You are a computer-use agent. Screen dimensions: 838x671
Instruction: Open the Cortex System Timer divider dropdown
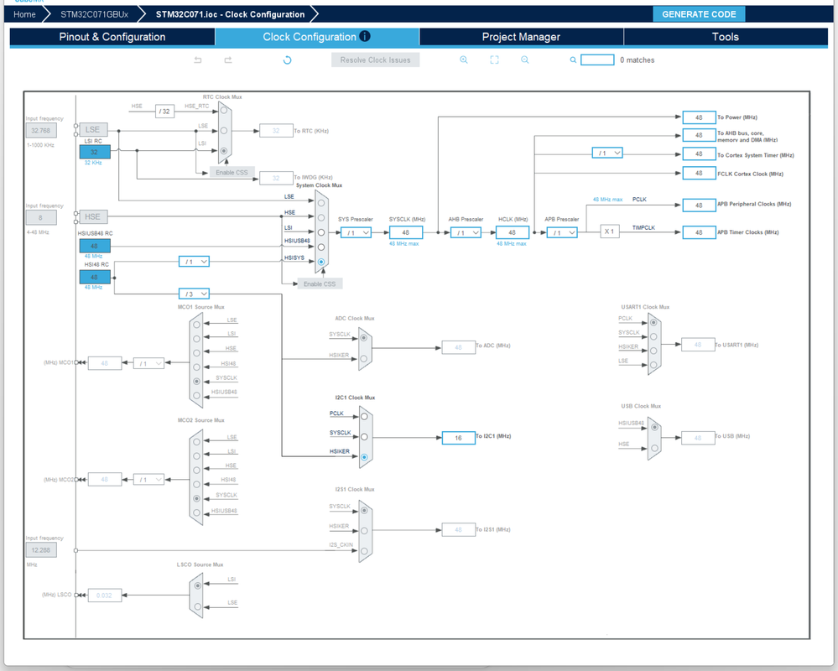pyautogui.click(x=607, y=153)
